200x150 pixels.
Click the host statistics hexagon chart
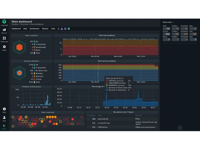[20, 47]
